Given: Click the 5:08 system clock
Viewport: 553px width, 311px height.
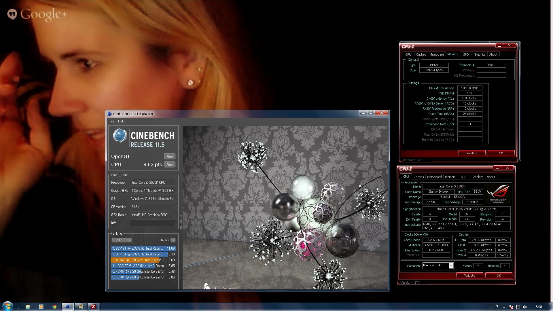Looking at the screenshot, I should (x=539, y=307).
